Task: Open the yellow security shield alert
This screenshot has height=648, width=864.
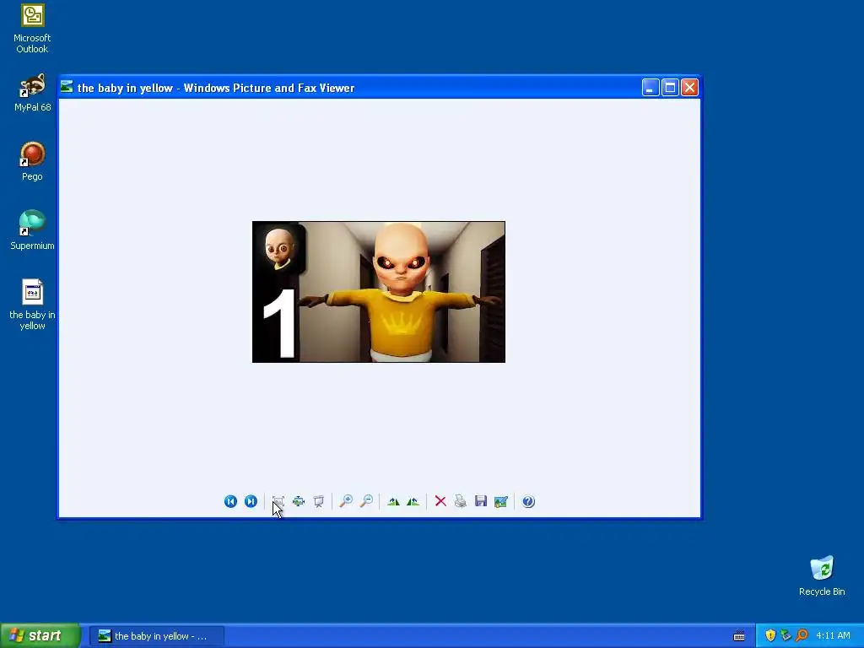Action: [770, 636]
